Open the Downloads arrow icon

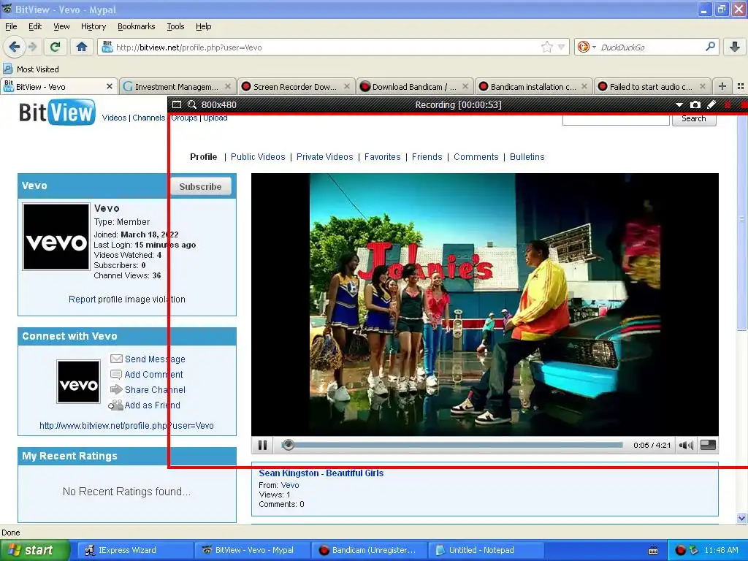pyautogui.click(x=735, y=46)
